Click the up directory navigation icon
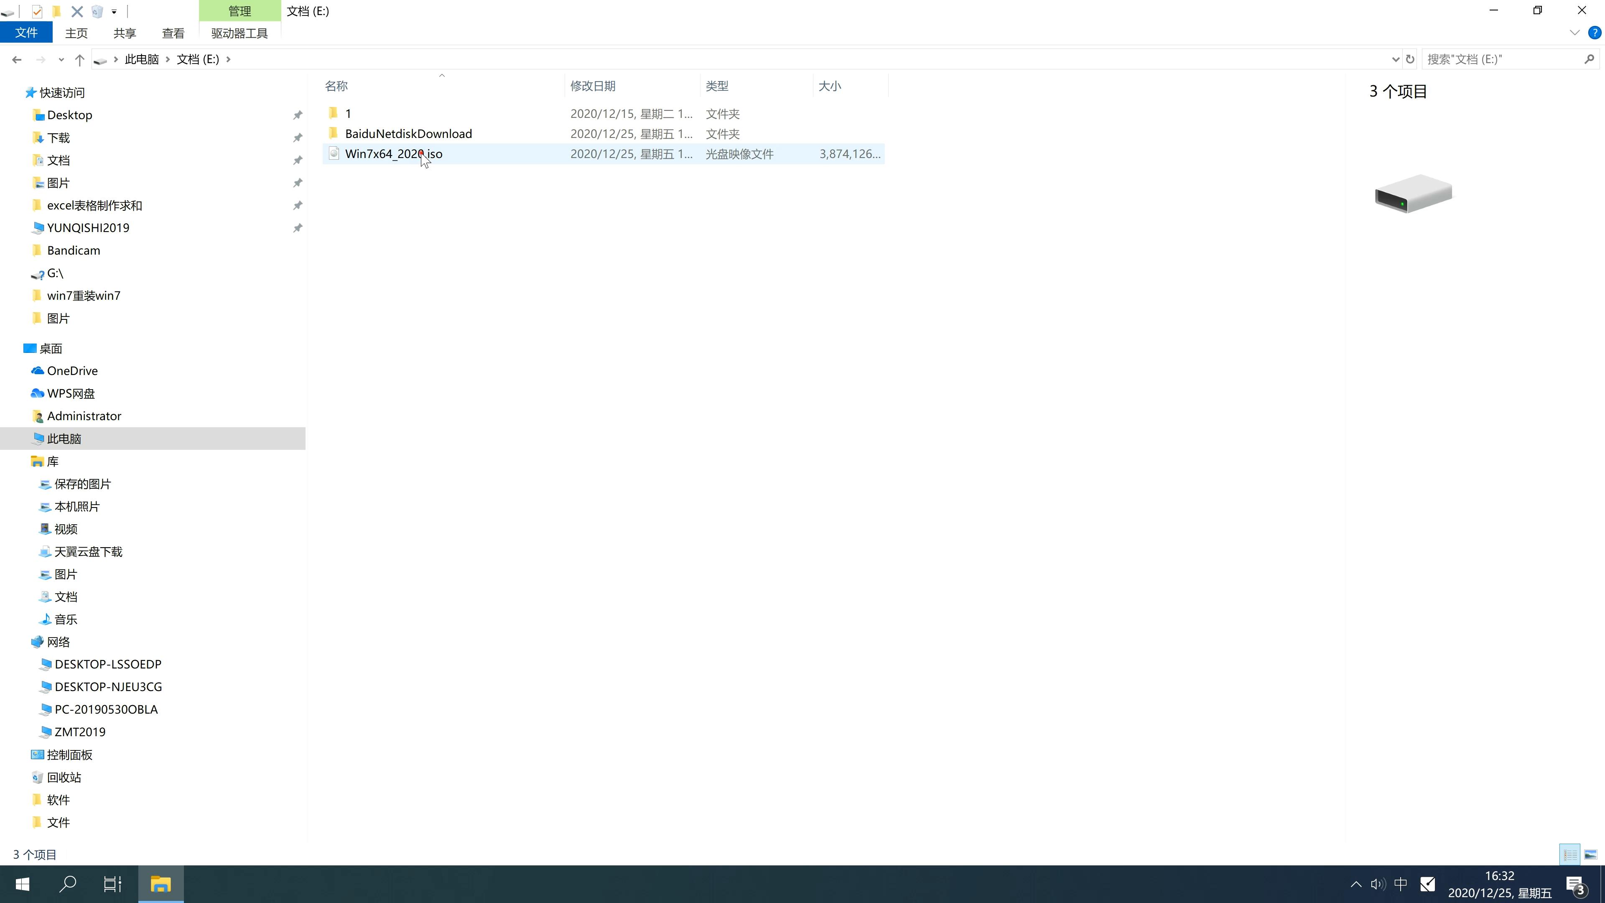The image size is (1605, 903). (78, 59)
